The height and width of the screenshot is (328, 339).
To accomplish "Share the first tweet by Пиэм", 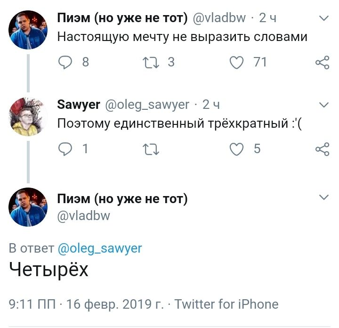I will pyautogui.click(x=322, y=63).
